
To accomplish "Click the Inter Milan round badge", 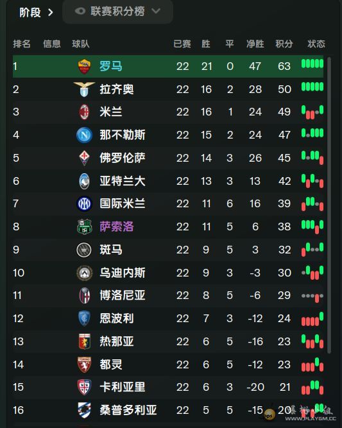I will point(84,203).
